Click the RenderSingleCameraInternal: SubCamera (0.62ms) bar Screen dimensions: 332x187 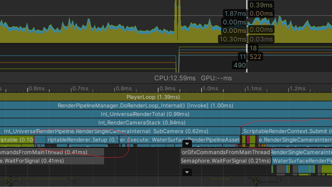[x=106, y=131]
